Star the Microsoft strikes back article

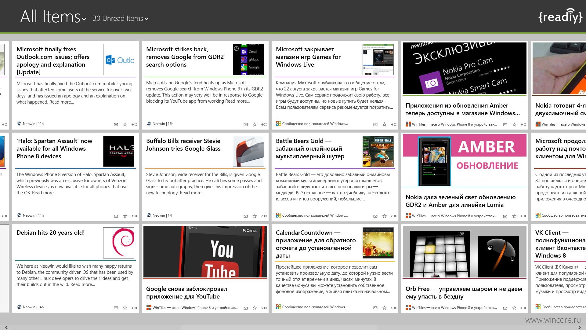point(255,124)
